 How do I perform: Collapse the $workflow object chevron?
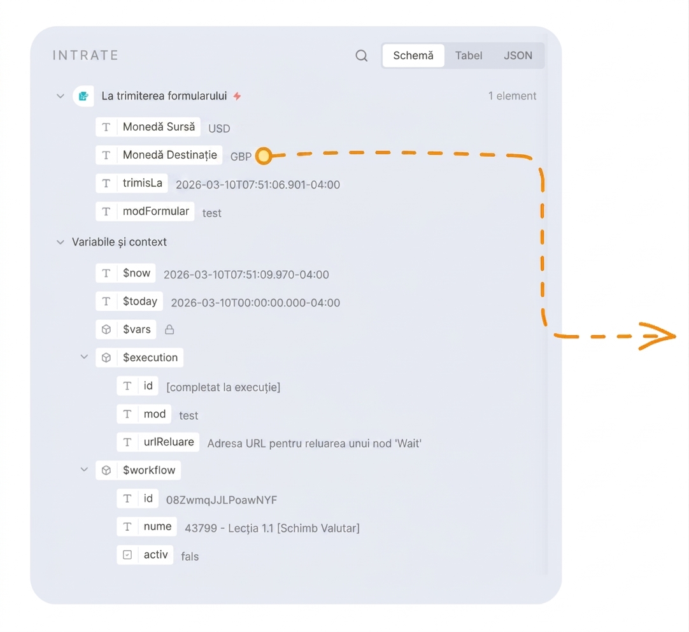(x=84, y=470)
